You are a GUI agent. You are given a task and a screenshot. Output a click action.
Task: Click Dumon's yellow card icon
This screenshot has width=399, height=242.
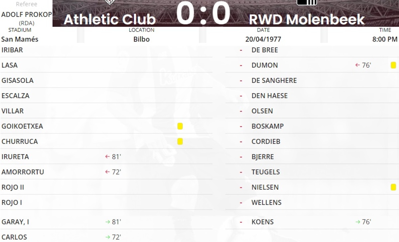[393, 65]
